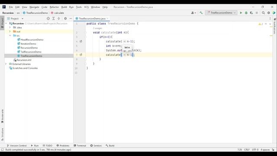Image resolution: width=277 pixels, height=156 pixels.
Task: Click CRLF line separator in status bar
Action: (247, 149)
